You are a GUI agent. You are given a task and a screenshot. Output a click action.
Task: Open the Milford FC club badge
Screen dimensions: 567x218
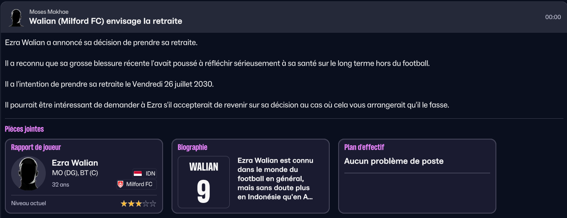pyautogui.click(x=136, y=184)
